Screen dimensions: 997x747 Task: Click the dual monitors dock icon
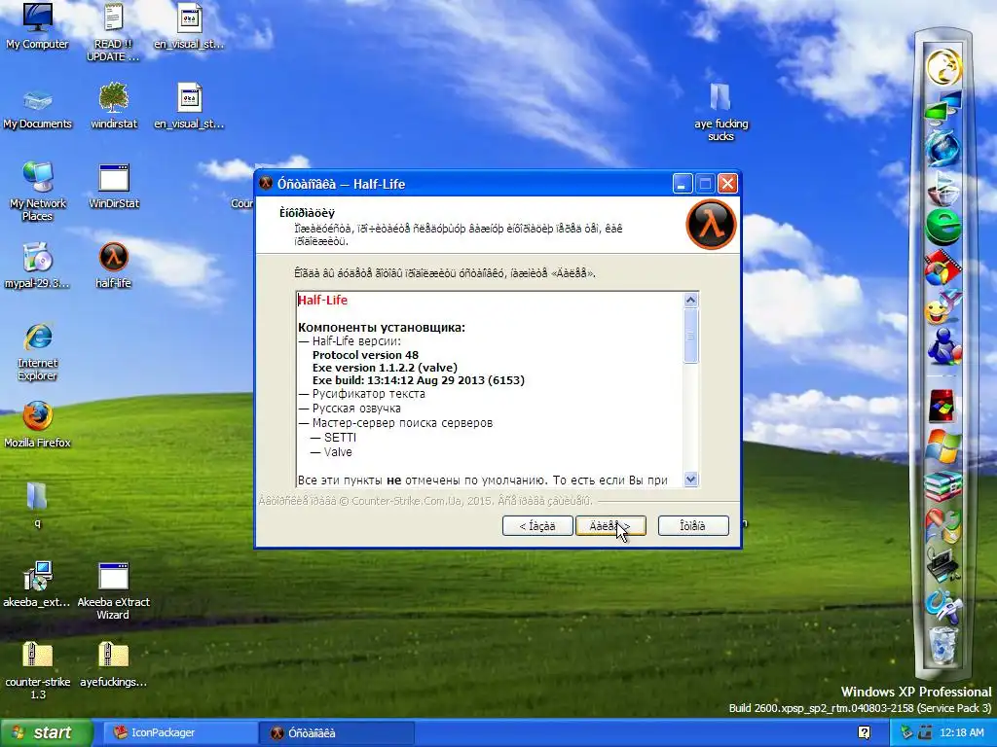pos(943,106)
